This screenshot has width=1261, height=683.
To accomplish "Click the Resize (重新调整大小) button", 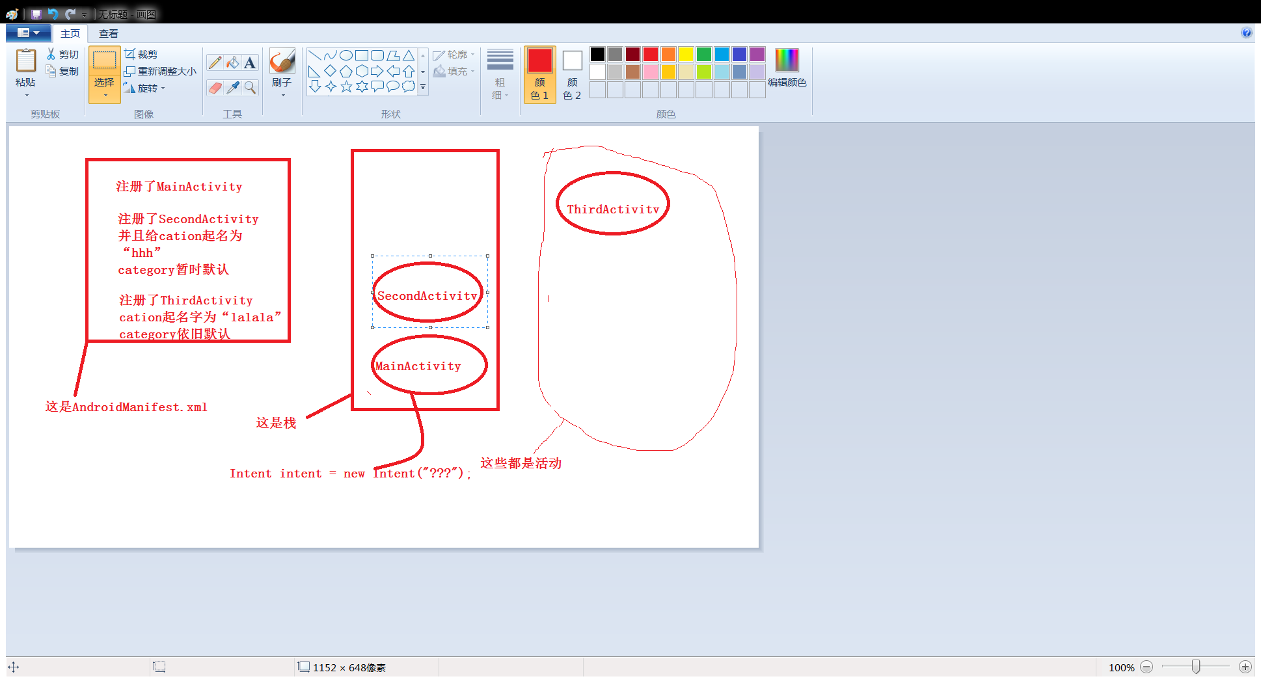I will click(x=160, y=71).
